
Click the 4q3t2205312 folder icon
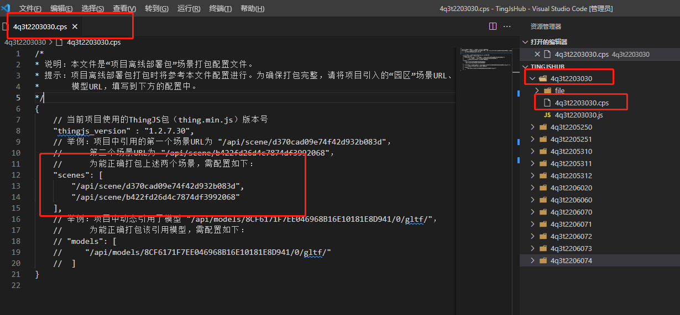543,175
